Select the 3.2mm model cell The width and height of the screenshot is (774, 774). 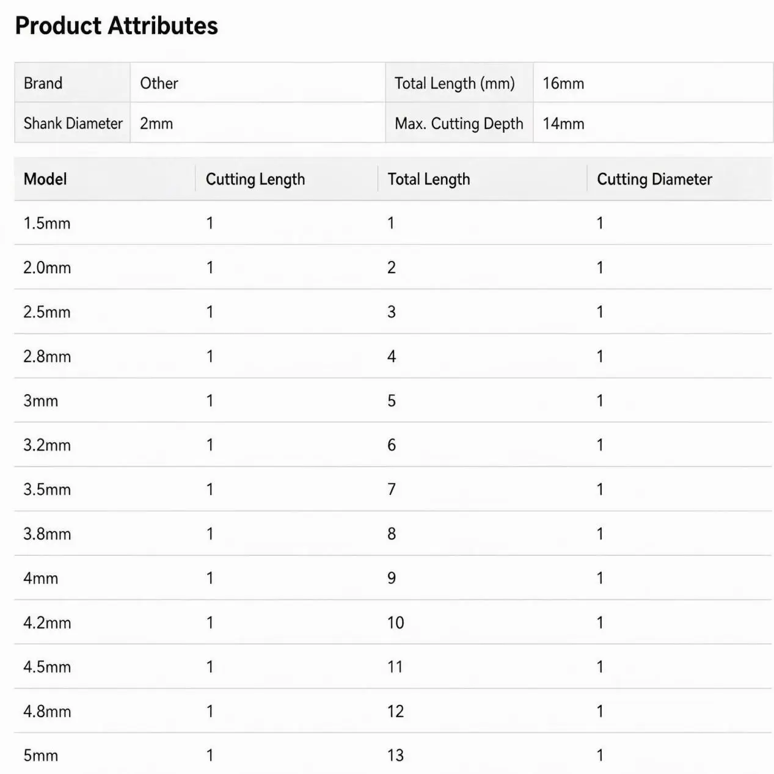pyautogui.click(x=47, y=445)
